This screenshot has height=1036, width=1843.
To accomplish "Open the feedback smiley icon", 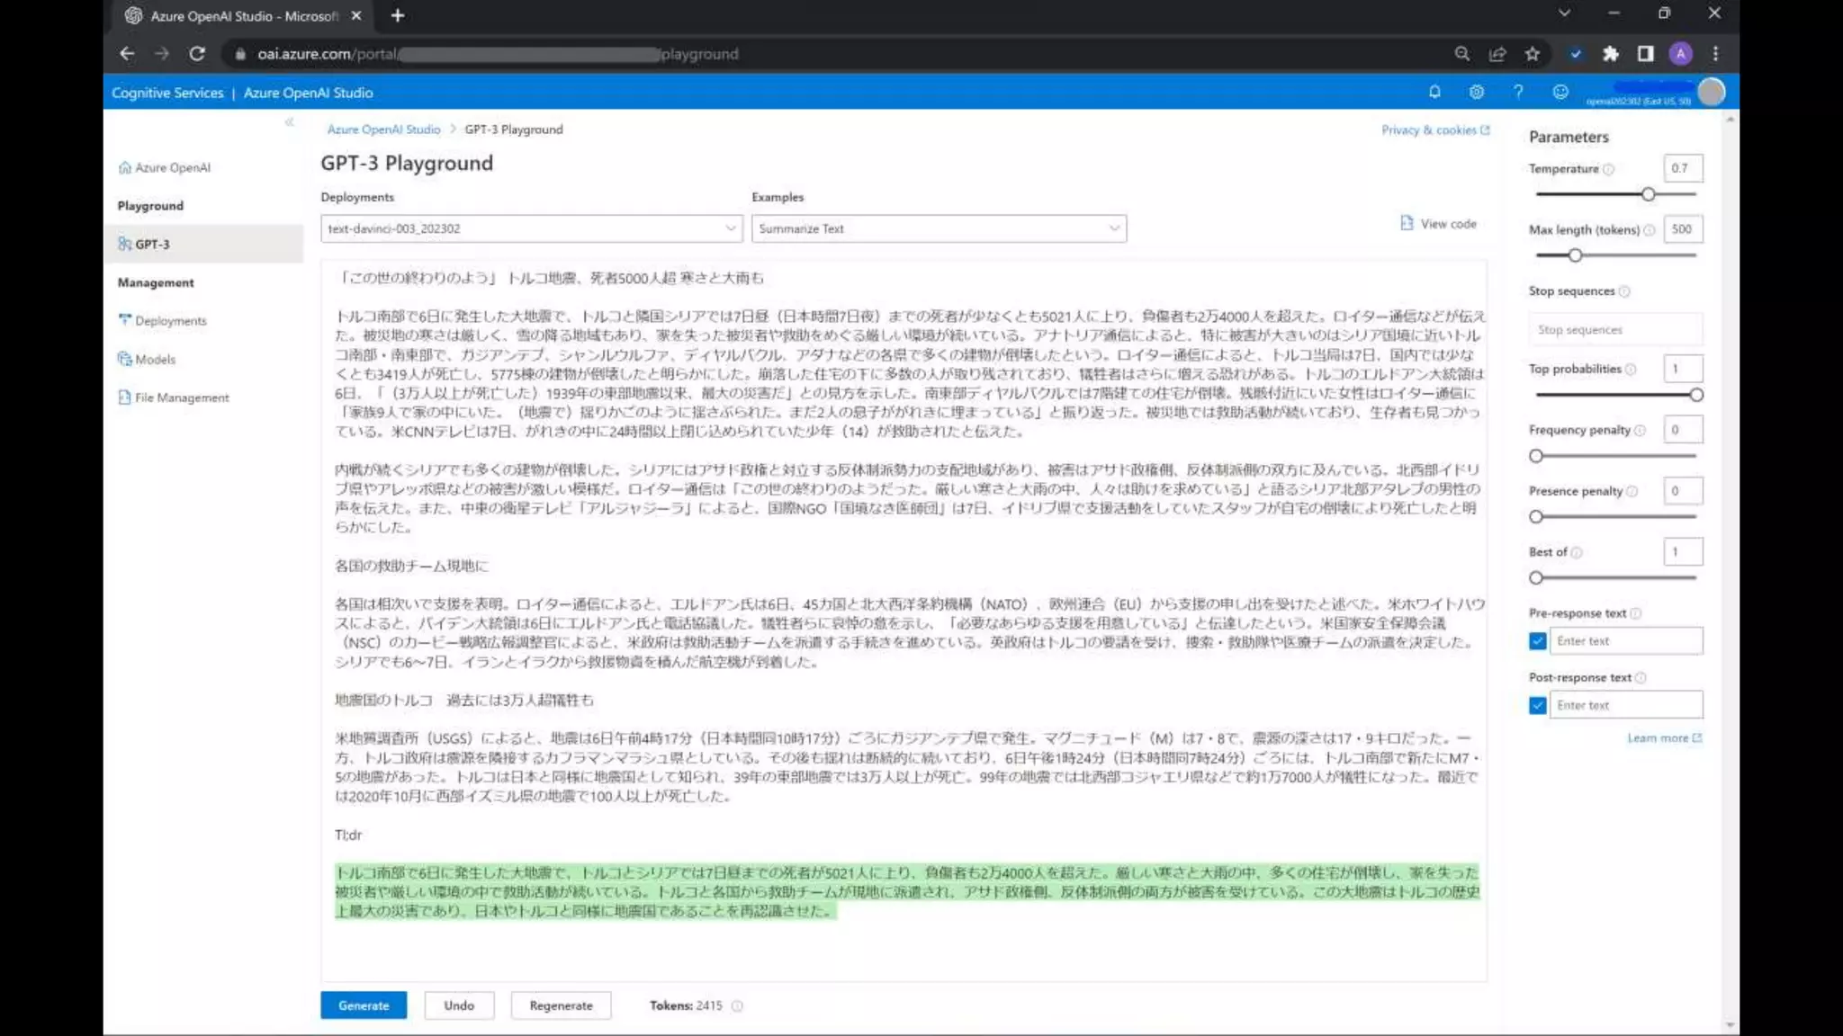I will click(x=1560, y=92).
